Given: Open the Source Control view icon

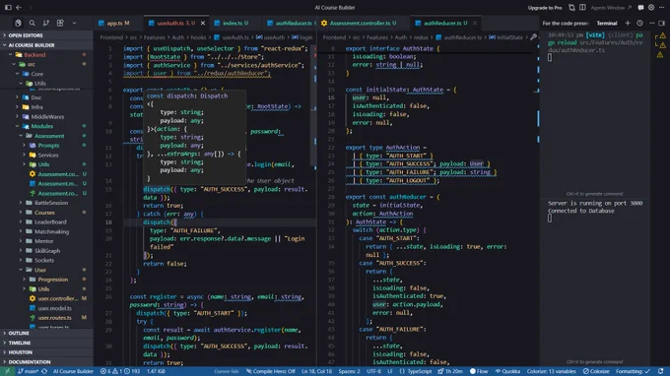Looking at the screenshot, I should 46,23.
